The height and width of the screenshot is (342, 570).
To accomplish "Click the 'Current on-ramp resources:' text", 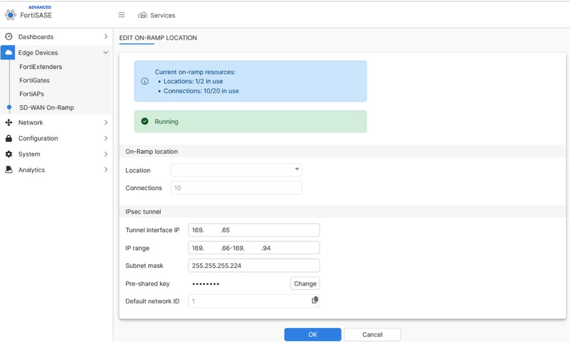I will point(195,72).
